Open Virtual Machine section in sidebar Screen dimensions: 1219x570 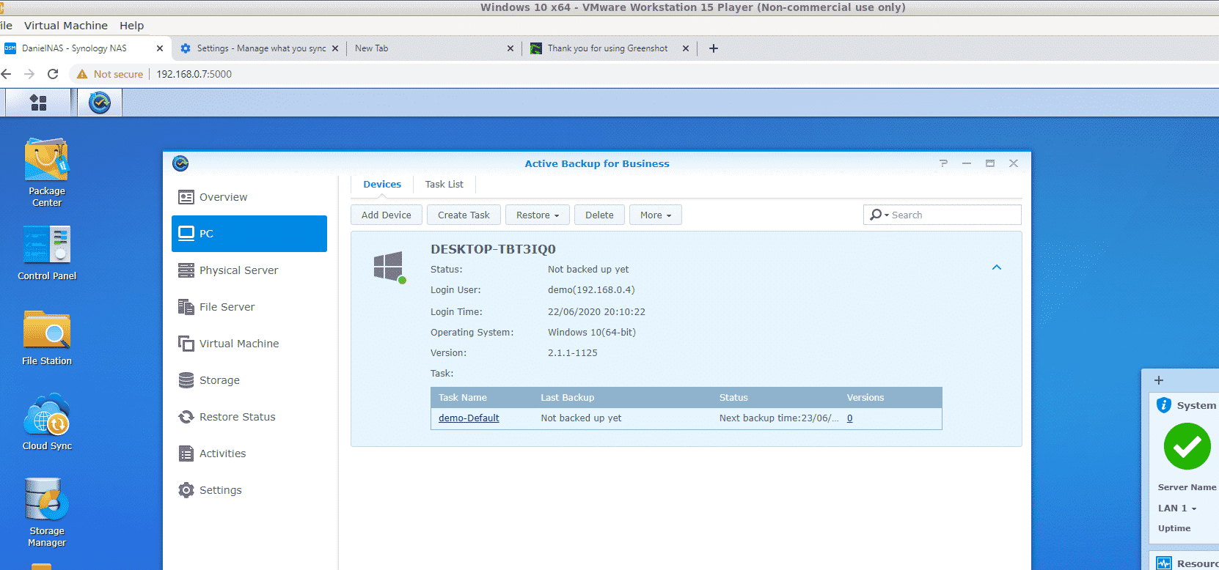(238, 344)
